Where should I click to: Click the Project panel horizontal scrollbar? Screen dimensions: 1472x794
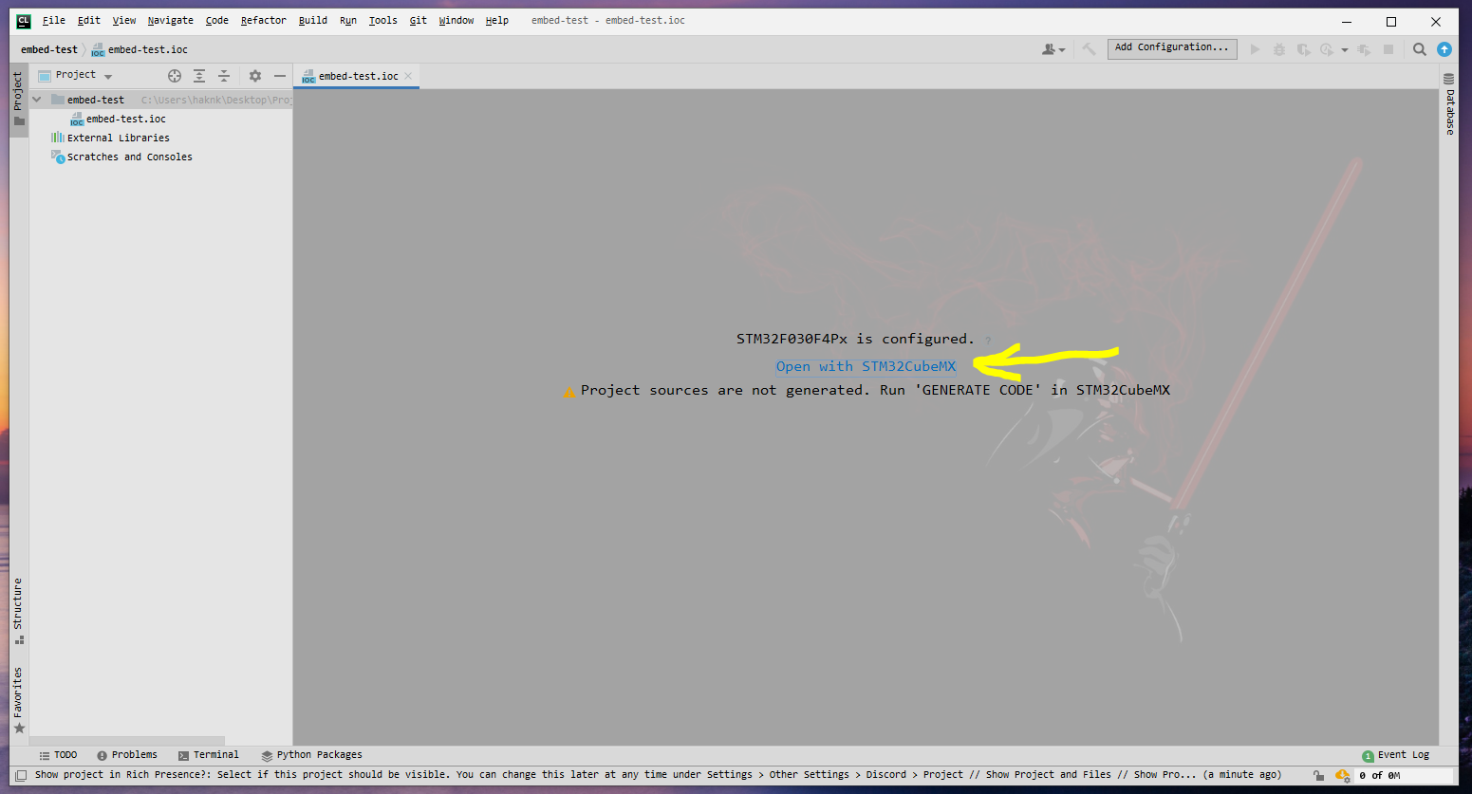tap(127, 740)
